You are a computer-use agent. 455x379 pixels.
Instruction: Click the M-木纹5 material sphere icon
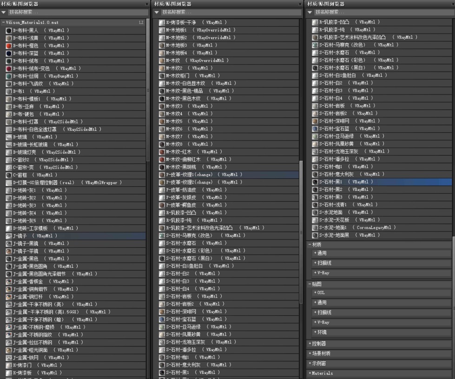(x=162, y=122)
